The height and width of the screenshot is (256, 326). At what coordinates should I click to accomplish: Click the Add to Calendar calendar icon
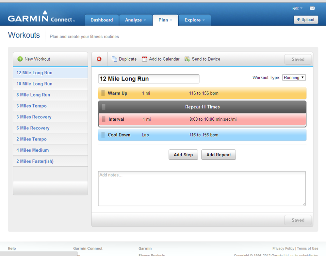point(144,59)
